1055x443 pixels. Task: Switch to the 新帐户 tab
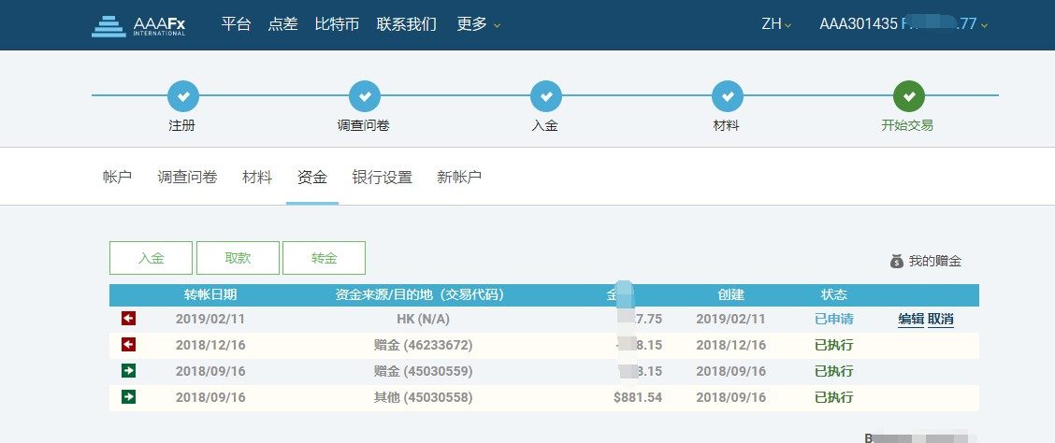[x=459, y=177]
